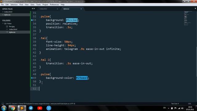Click position: relative declaration
Viewport: 197px width, 111px height.
(x=62, y=24)
